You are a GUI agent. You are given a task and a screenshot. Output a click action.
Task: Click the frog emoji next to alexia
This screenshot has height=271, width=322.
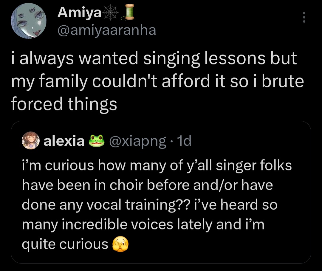97,141
